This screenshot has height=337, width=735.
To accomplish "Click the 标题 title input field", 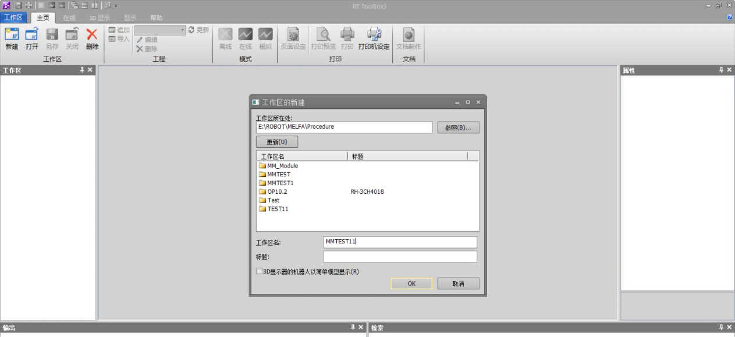I will tap(400, 257).
